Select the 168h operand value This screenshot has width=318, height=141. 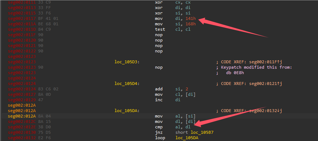191,24
